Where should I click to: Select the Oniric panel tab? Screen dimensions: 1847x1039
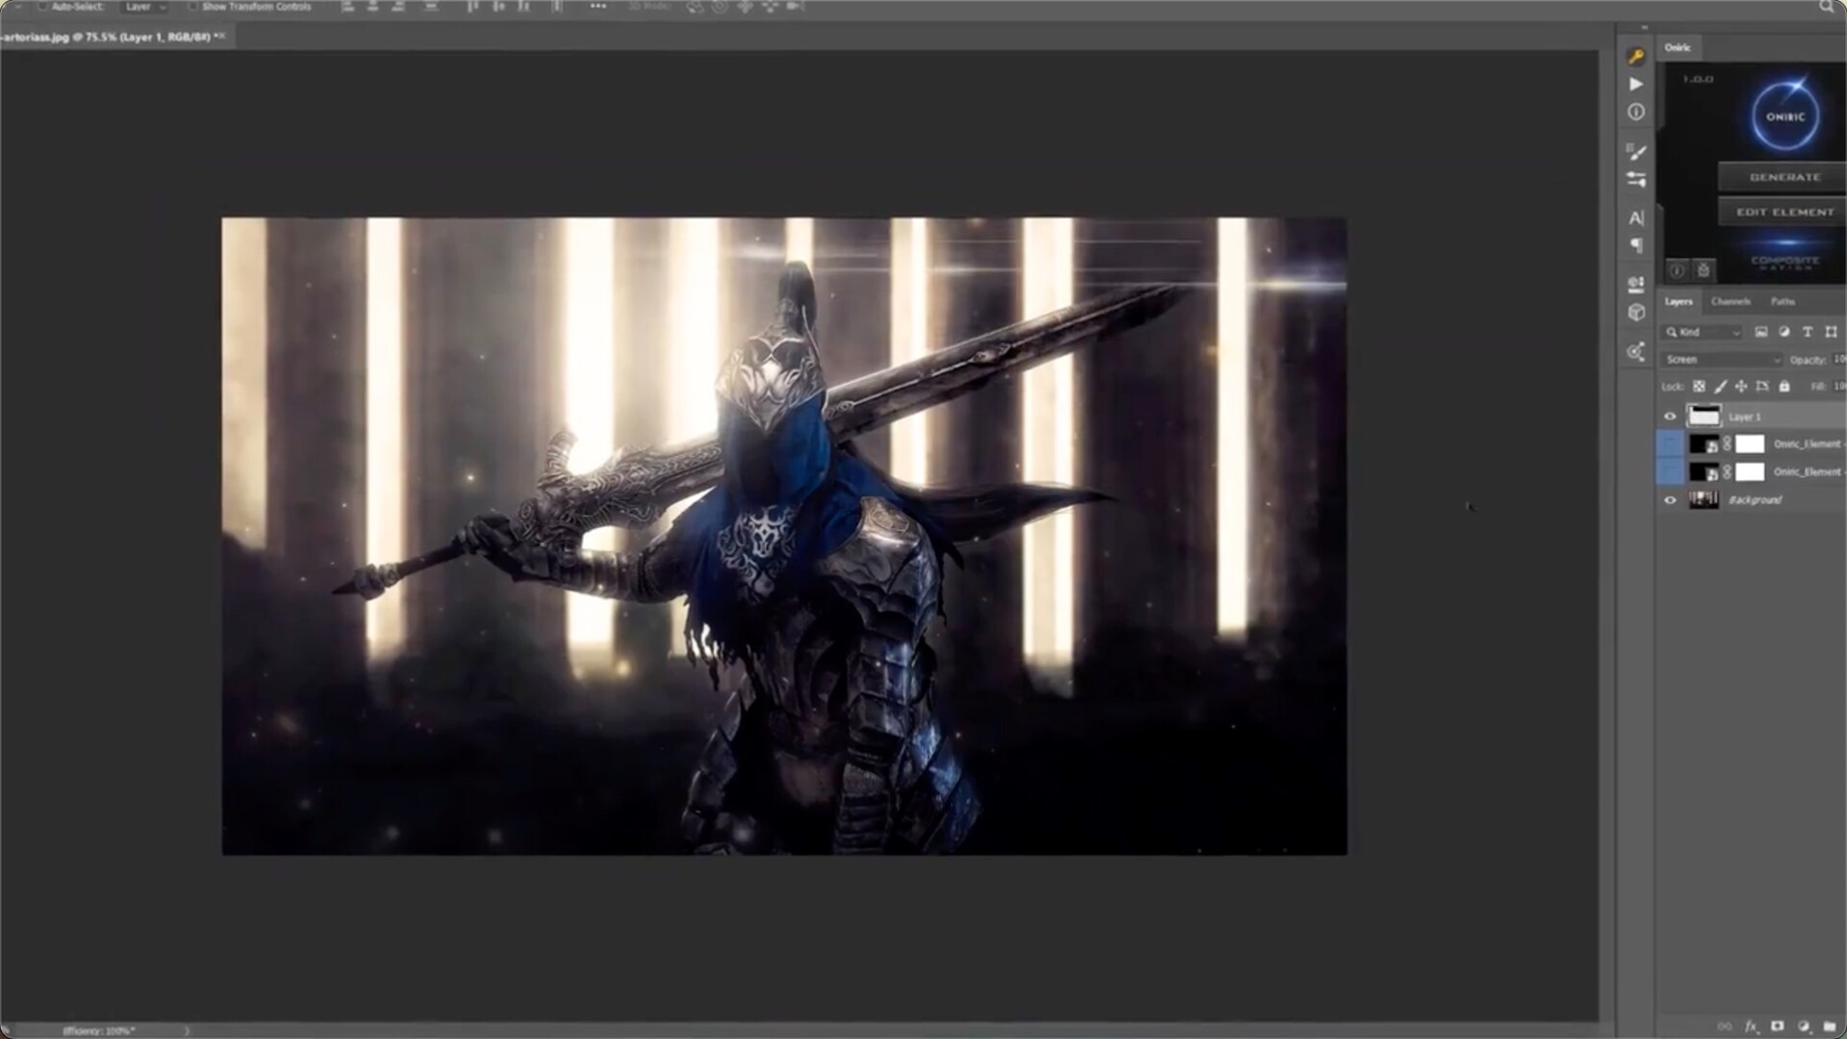pos(1678,47)
